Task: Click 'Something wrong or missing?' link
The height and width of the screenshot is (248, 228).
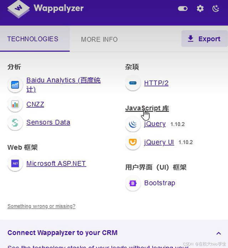Action: [x=41, y=206]
